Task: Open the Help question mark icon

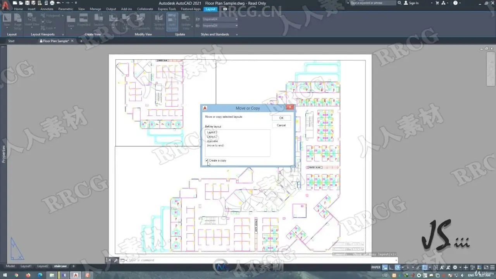Action: coord(455,3)
